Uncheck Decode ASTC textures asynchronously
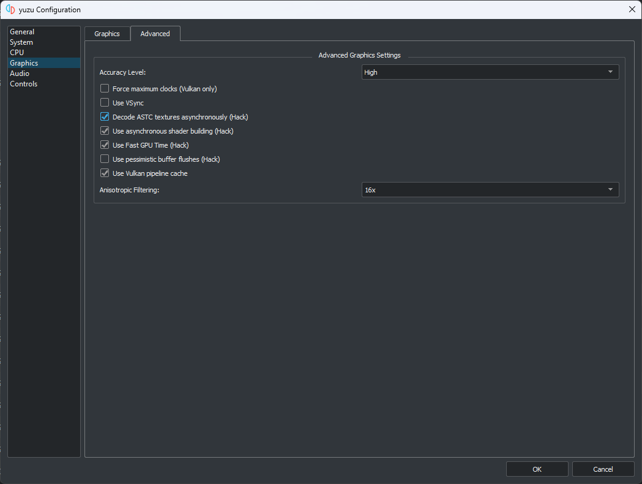642x484 pixels. (105, 117)
